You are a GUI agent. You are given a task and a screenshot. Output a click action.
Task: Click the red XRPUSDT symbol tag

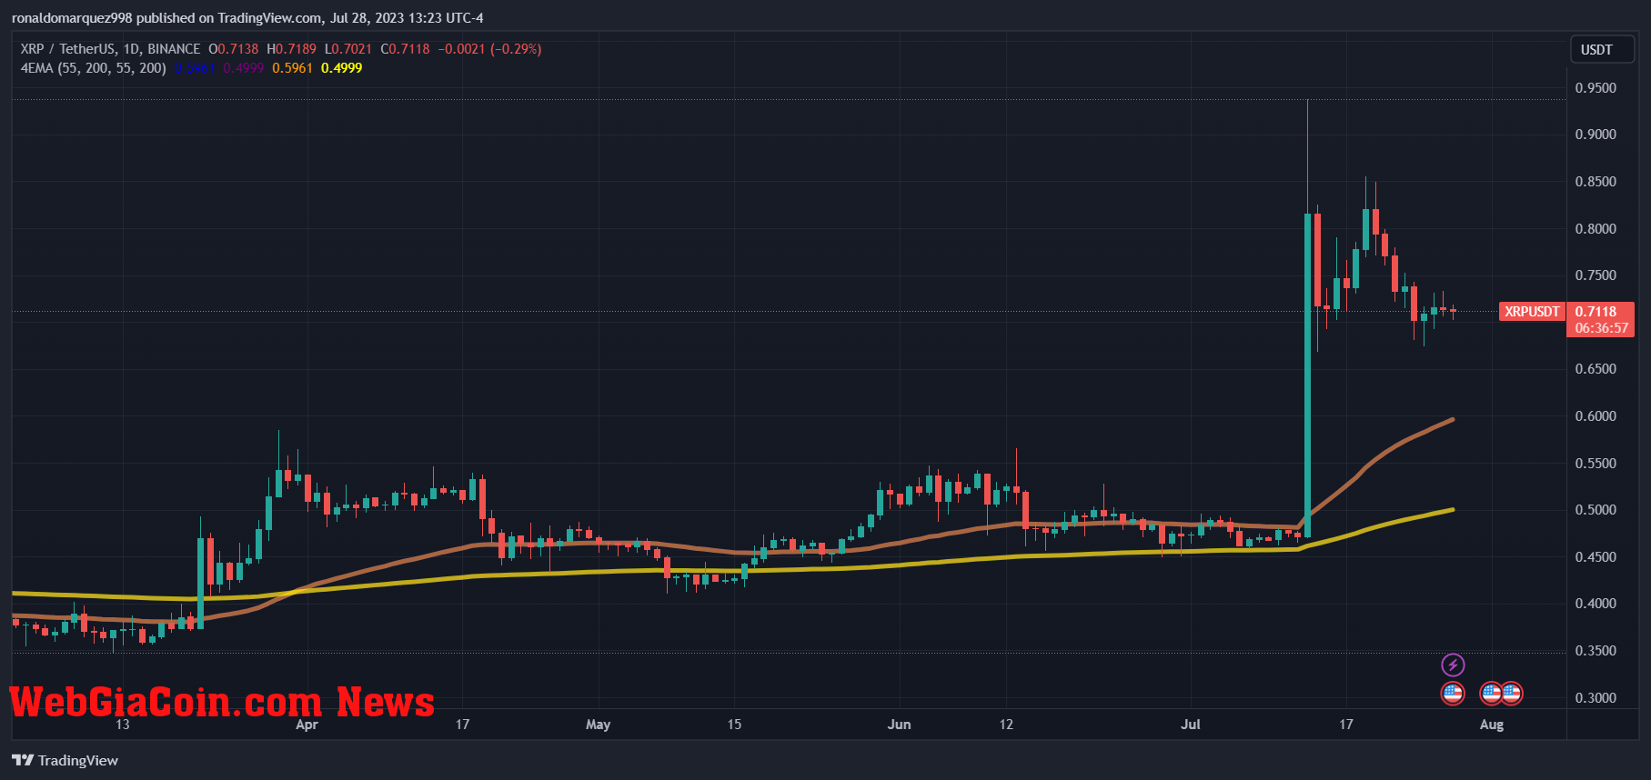click(x=1532, y=312)
